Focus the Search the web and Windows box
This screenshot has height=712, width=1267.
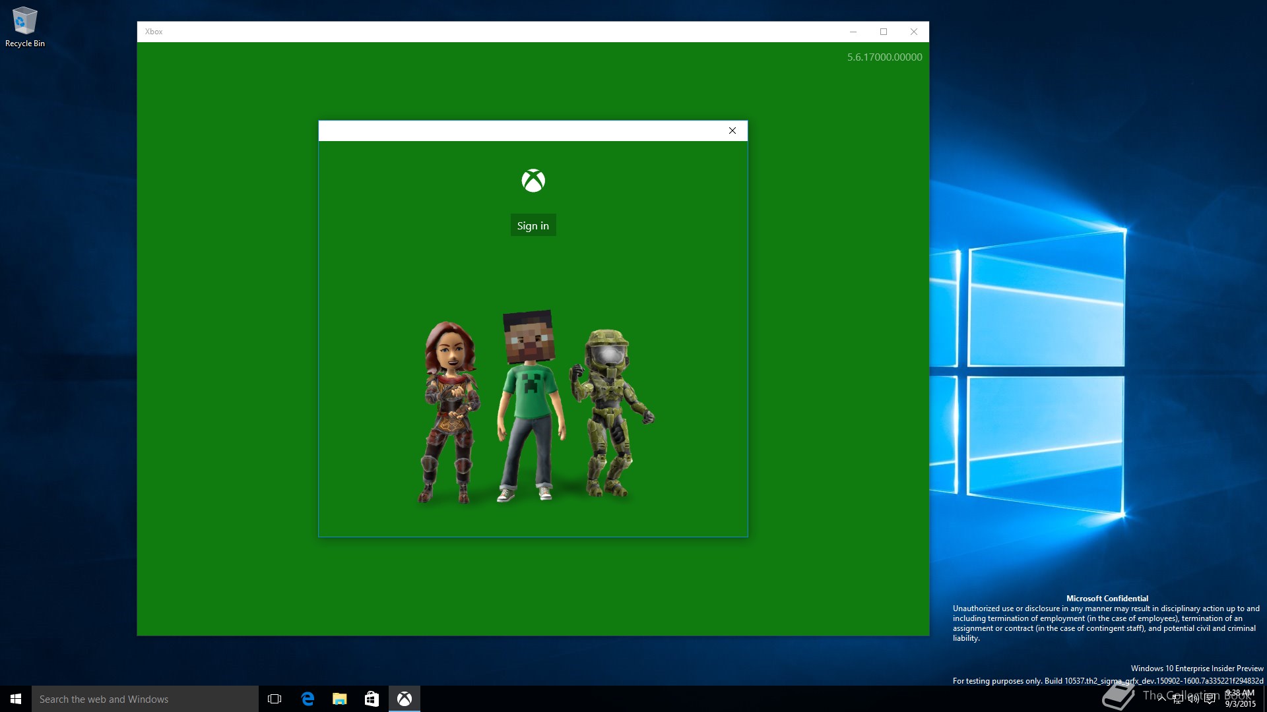tap(145, 699)
